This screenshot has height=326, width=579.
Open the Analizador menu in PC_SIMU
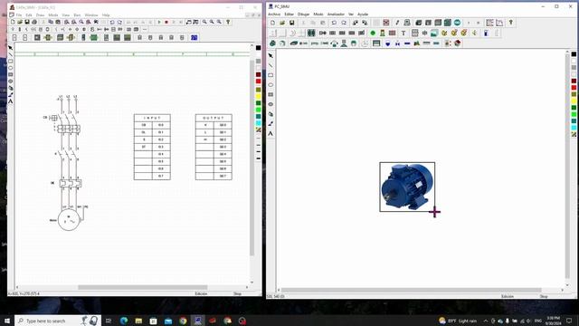336,14
